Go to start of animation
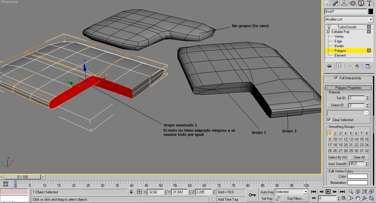This screenshot has height=203, width=376. pos(314,192)
